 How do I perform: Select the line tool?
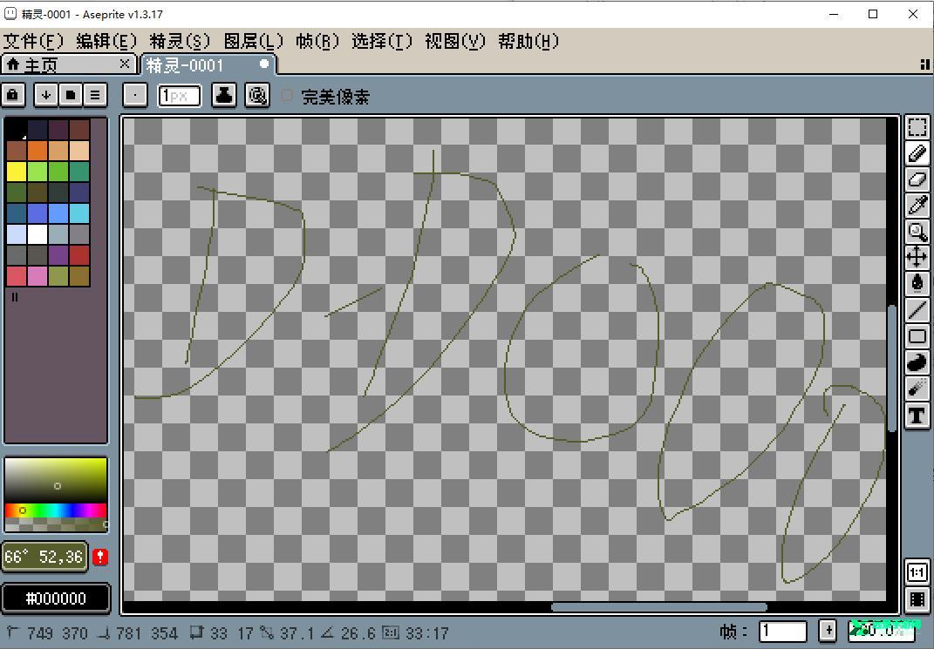tap(917, 310)
